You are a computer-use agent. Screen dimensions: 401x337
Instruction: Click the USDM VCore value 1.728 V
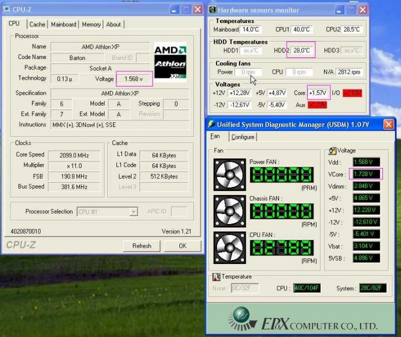(x=366, y=174)
